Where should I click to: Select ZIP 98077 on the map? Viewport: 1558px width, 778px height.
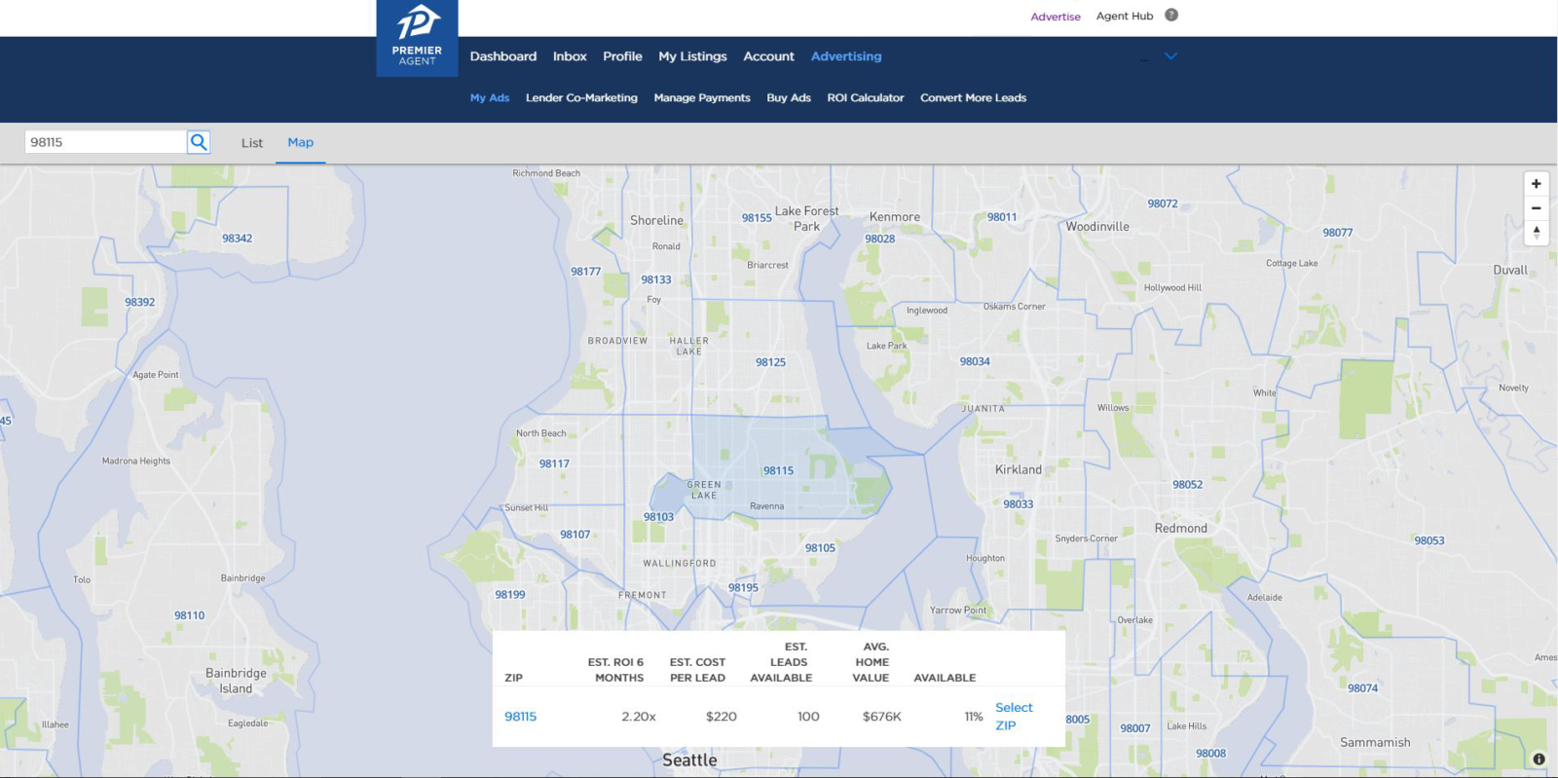point(1338,233)
